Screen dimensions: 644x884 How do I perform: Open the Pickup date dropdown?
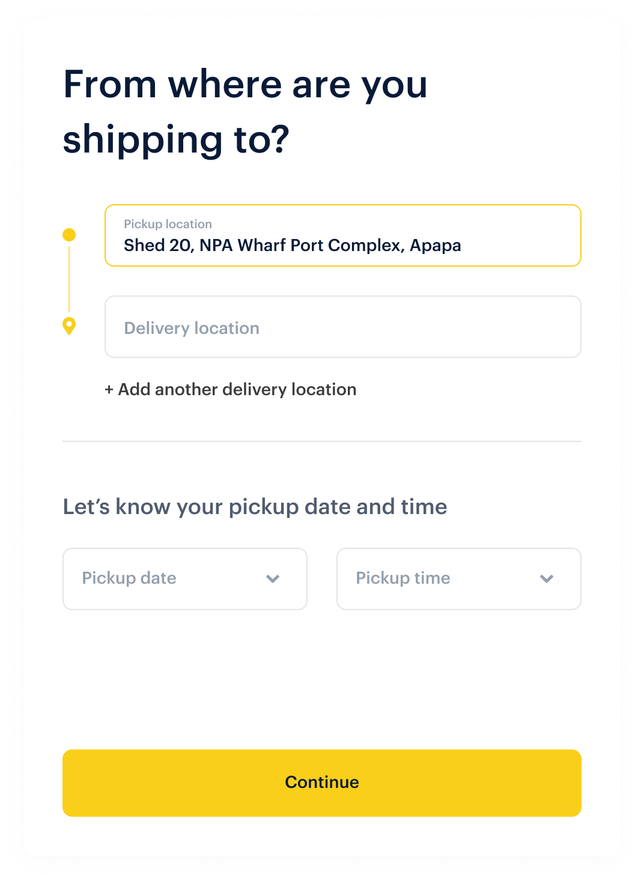pyautogui.click(x=185, y=579)
